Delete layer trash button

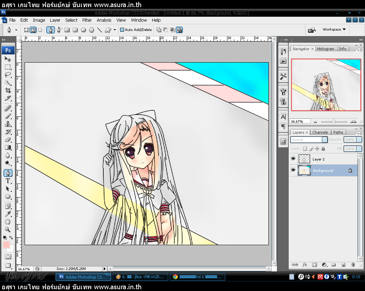353,265
